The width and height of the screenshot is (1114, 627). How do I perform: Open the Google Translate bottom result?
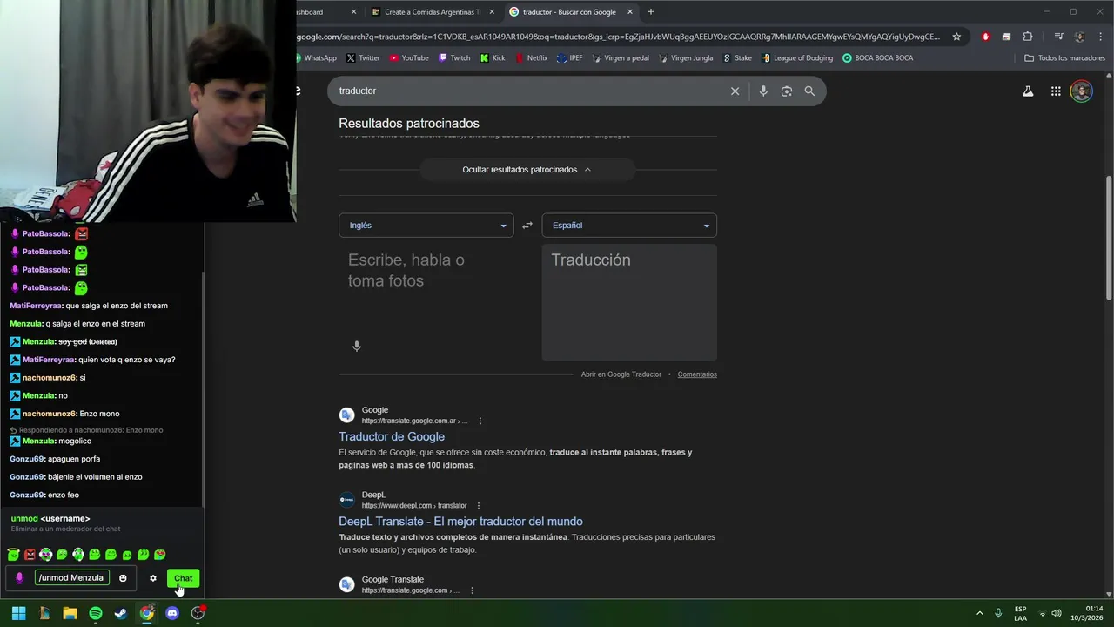click(393, 579)
